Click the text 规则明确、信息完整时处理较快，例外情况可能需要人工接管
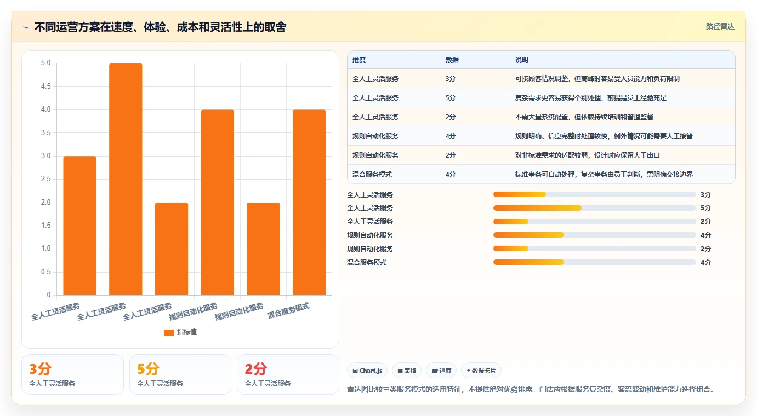 coord(604,136)
